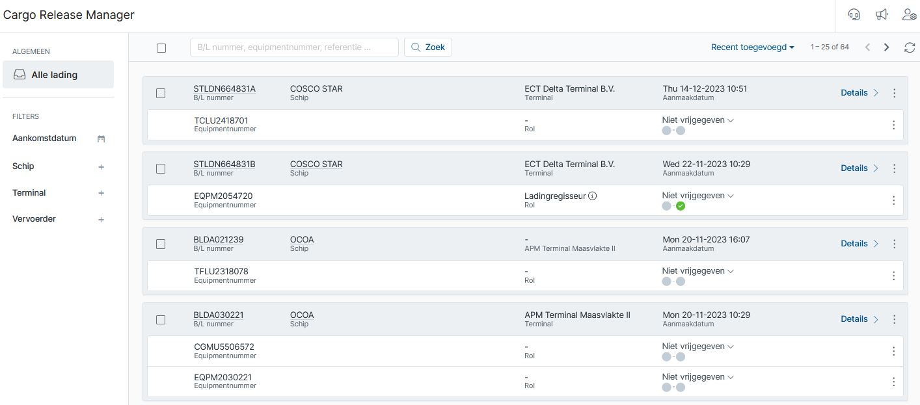Open the Recent toegevoegd sort dropdown
This screenshot has width=920, height=405.
[x=752, y=47]
